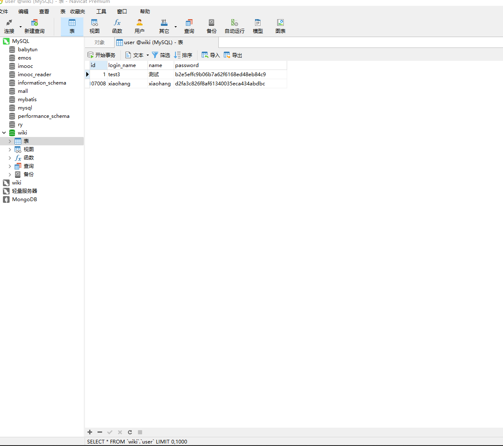This screenshot has height=446, width=503.
Task: Click the 排序 (Sort) button
Action: pos(183,55)
